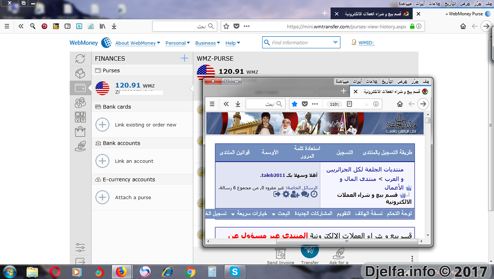
Task: Open الرسائل الخاصة link in forum
Action: pos(302,188)
